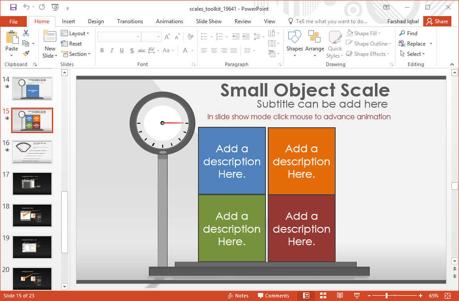Click the Reset slide layout button
Viewport: 459px width, 301px height.
click(74, 43)
